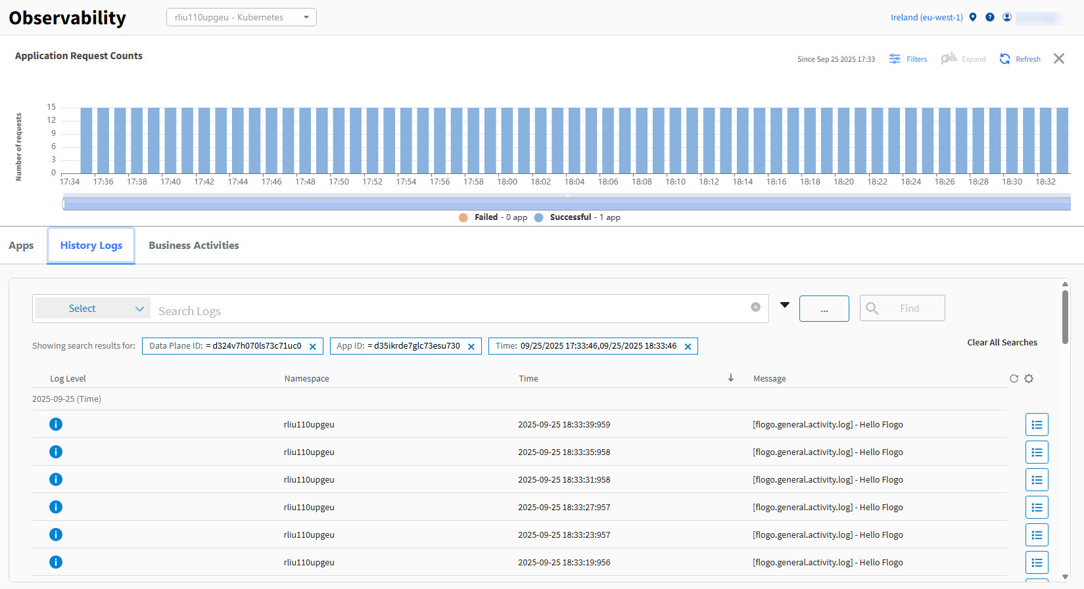Toggle Time column sort arrow

point(730,378)
